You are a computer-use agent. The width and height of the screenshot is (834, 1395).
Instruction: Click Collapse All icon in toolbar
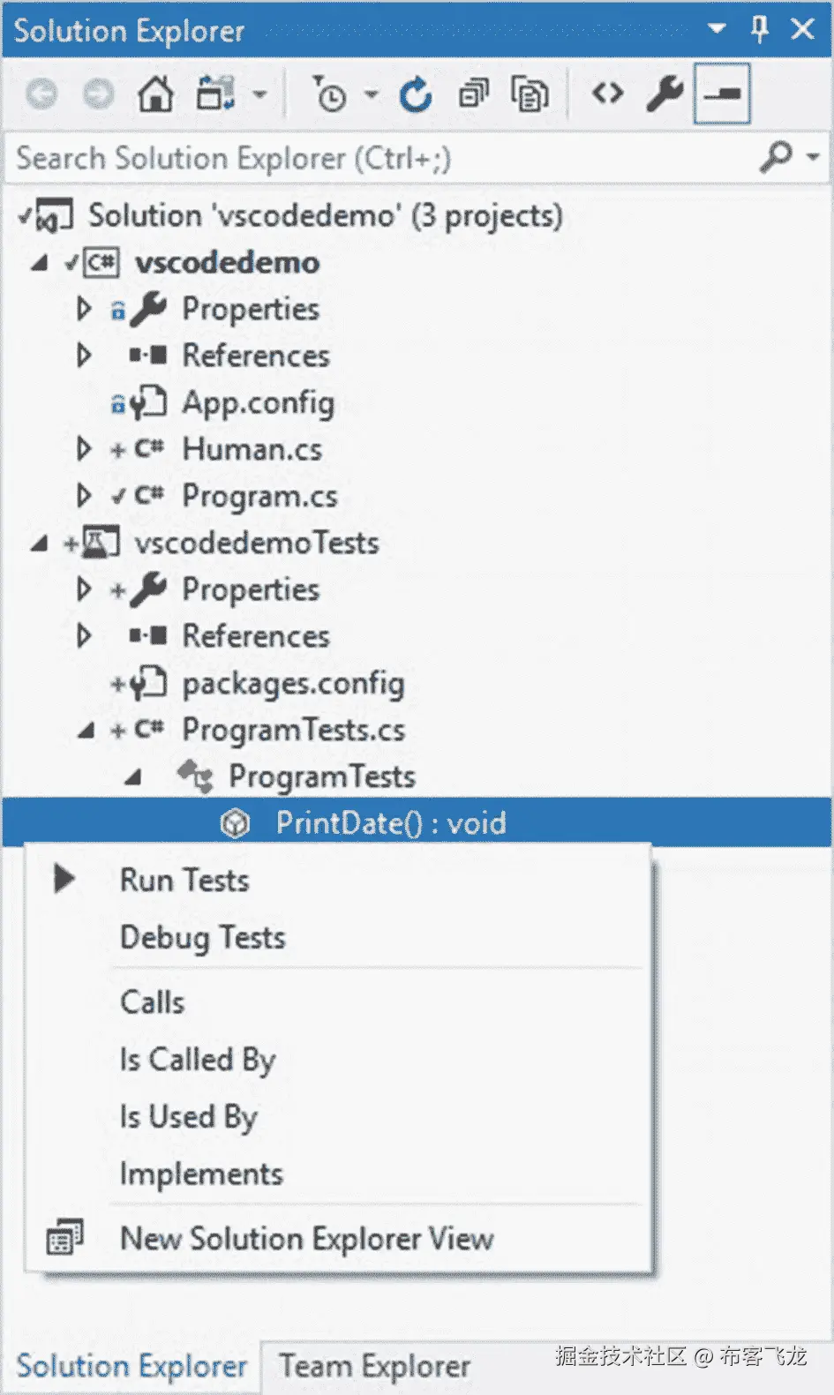[473, 94]
